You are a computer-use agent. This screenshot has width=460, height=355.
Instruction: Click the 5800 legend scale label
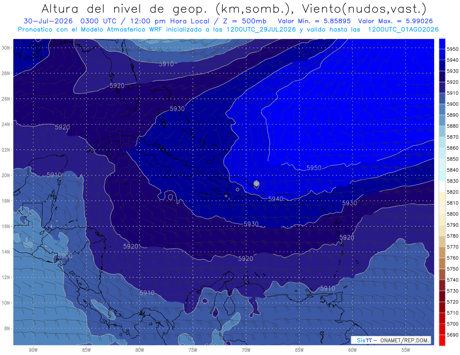(452, 214)
